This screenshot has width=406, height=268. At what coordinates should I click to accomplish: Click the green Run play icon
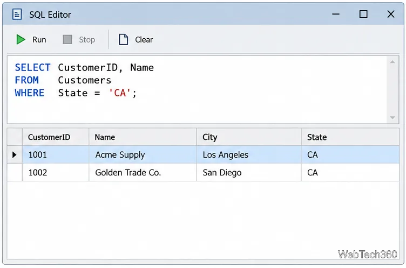(21, 39)
